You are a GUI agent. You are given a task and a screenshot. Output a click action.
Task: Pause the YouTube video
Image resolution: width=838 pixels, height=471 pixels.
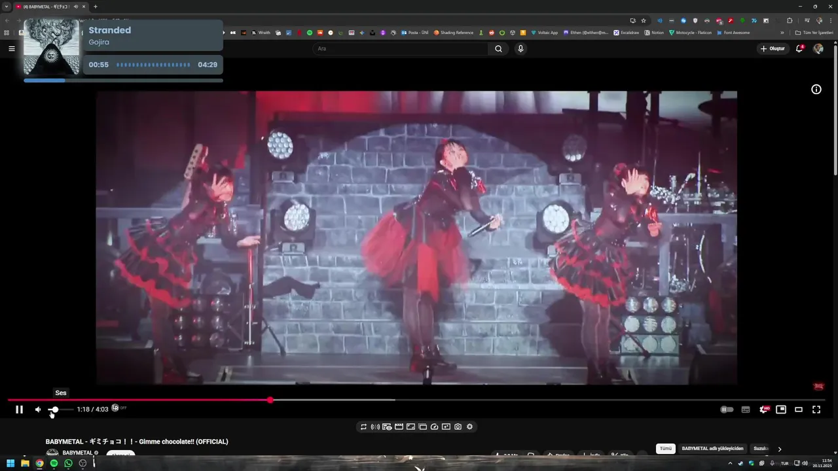[19, 410]
